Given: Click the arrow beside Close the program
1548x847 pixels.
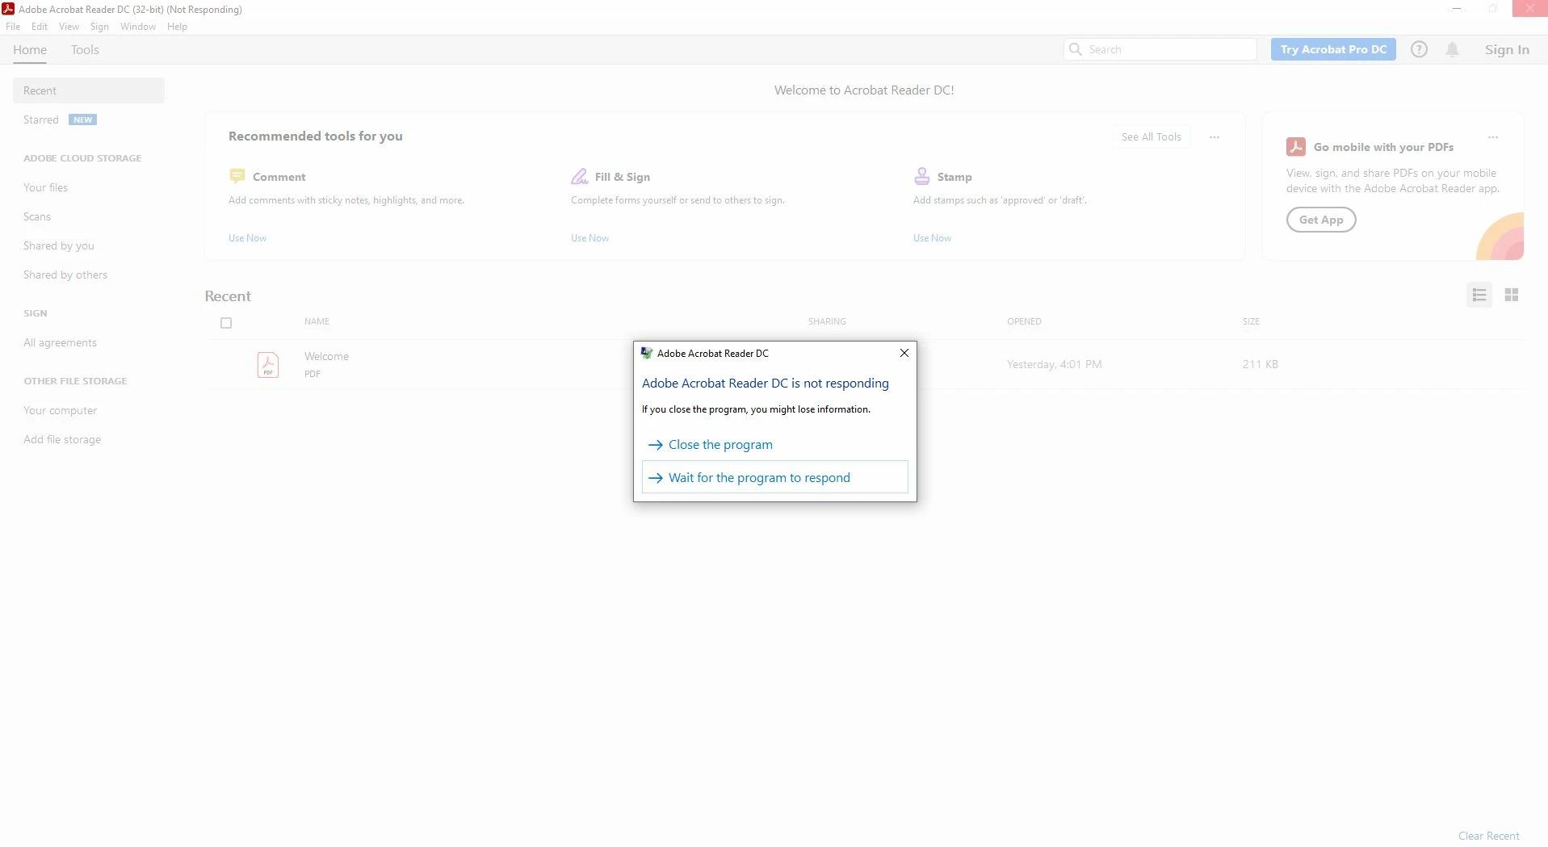Looking at the screenshot, I should pos(655,445).
